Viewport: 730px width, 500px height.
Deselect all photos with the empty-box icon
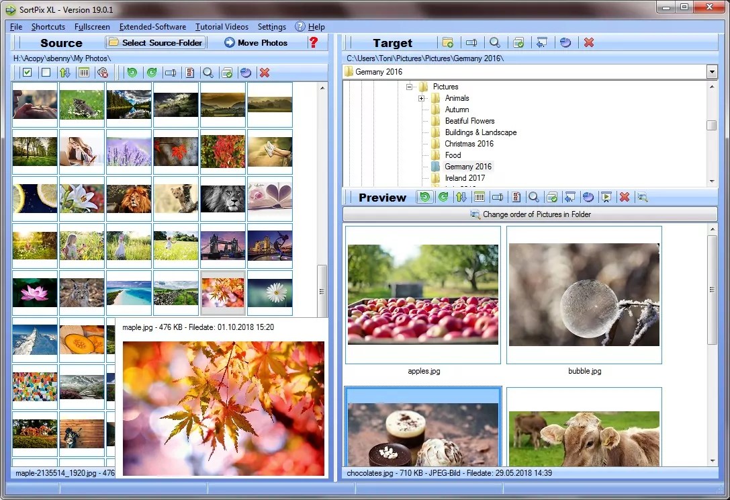46,72
